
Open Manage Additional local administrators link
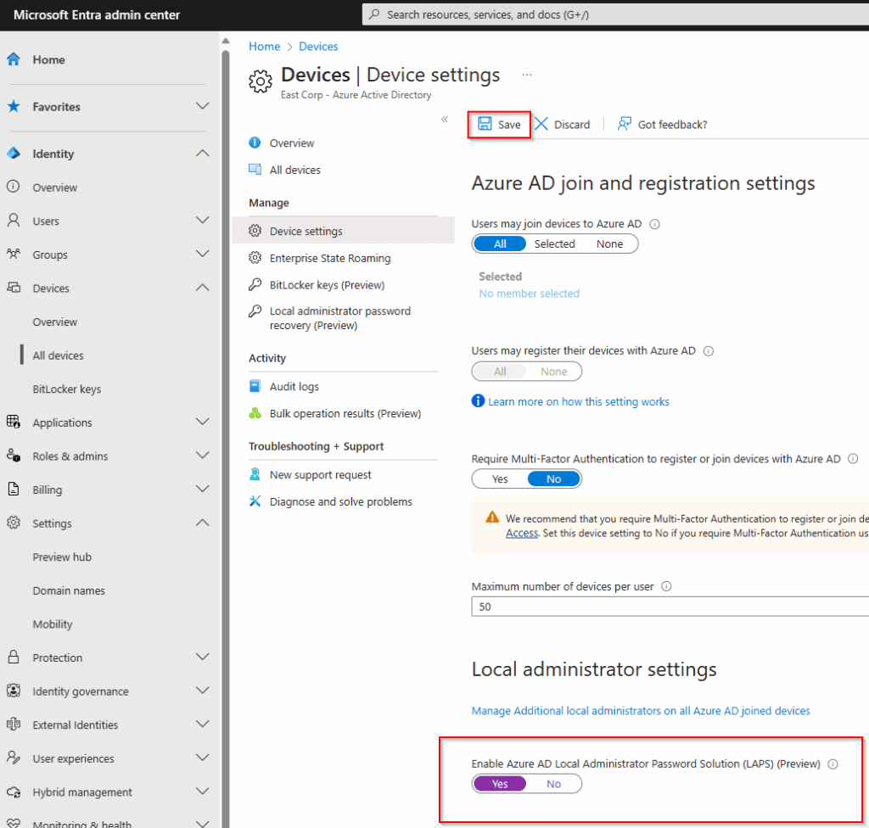(x=639, y=711)
